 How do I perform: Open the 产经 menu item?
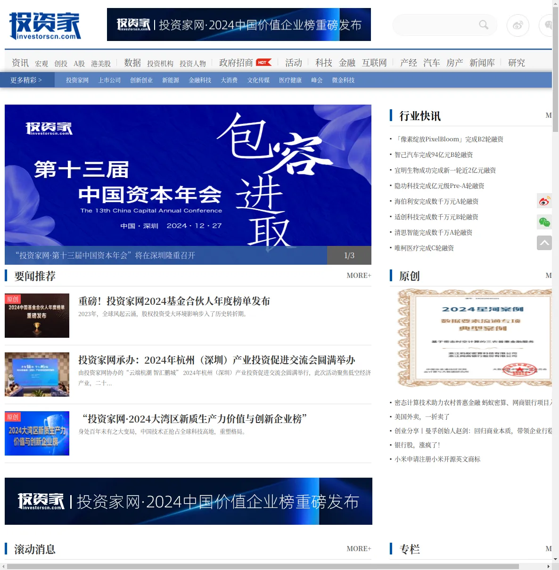tap(409, 63)
